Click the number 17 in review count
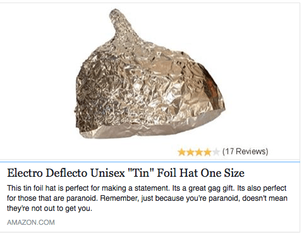 click(229, 152)
